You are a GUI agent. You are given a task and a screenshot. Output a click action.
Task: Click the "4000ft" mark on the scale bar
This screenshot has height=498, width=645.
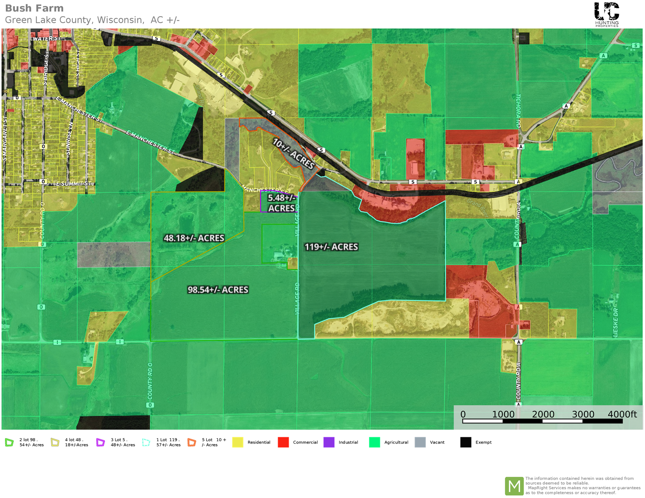622,414
